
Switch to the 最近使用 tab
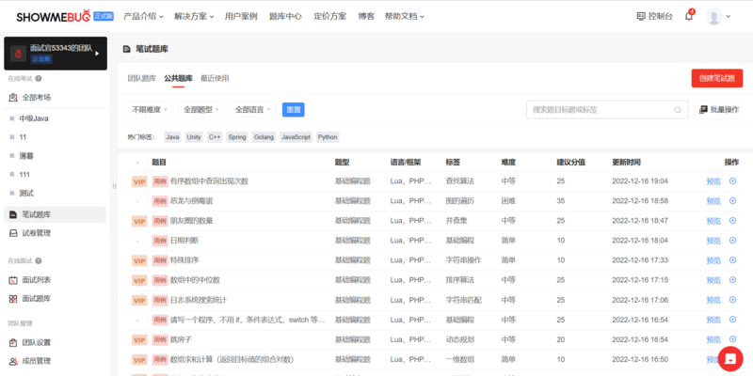(x=215, y=79)
